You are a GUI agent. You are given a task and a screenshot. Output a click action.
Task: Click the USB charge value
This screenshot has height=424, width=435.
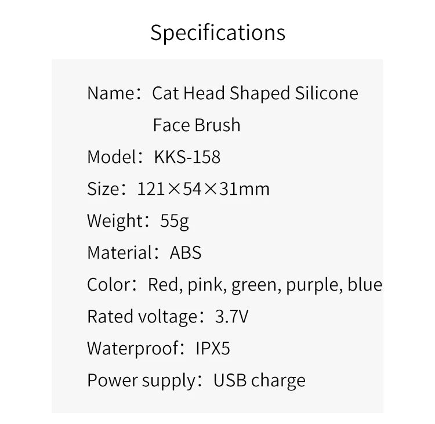point(259,381)
